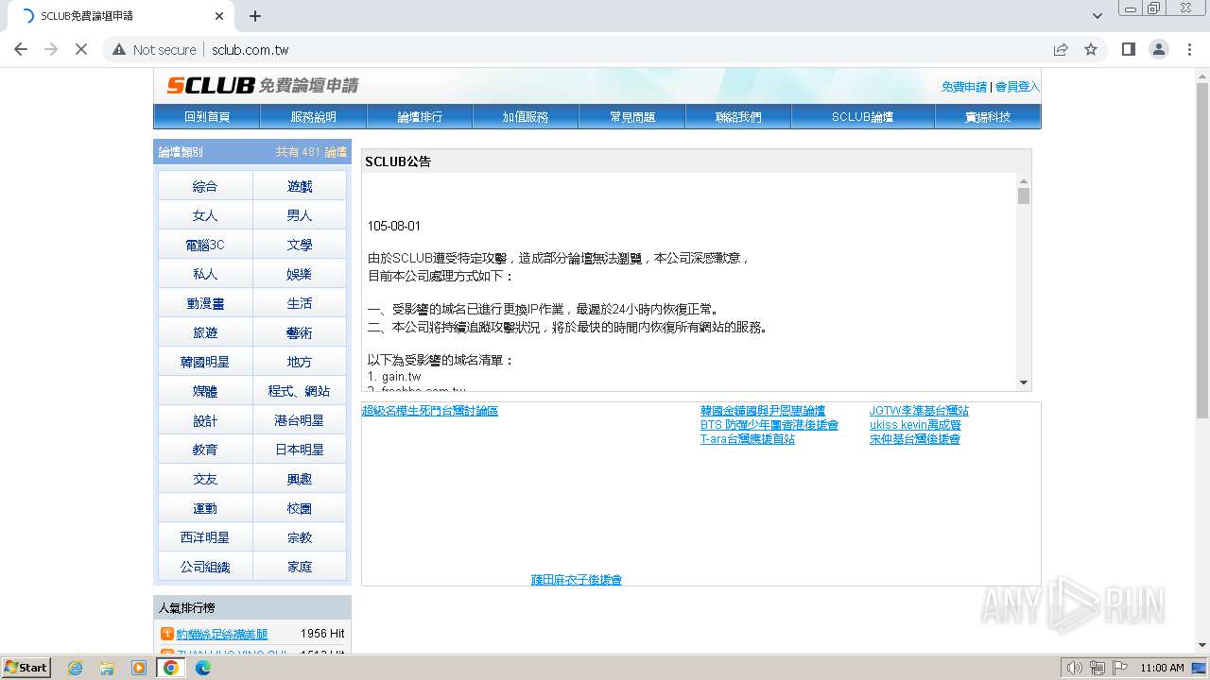Open the Windows Start menu
Screen dimensions: 1210x680
[26, 667]
